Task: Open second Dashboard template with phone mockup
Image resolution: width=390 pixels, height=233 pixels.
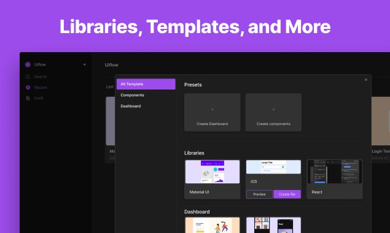Action: (x=273, y=225)
